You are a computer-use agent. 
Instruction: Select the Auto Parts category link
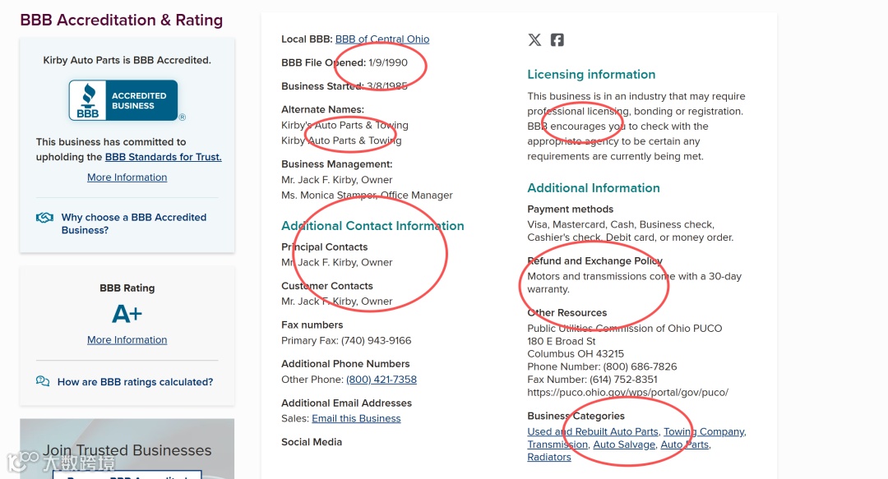click(x=684, y=444)
